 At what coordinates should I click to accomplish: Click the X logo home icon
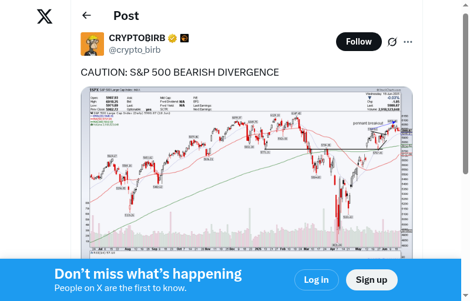pos(45,16)
